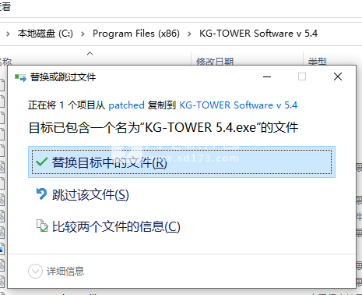
Task: Minimize the replace or skip files dialog
Action: 267,76
